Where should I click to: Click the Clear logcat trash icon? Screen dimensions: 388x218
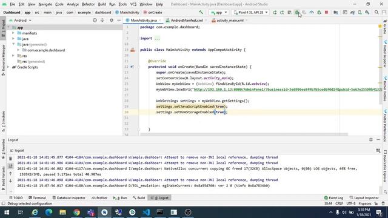[x=10, y=159]
